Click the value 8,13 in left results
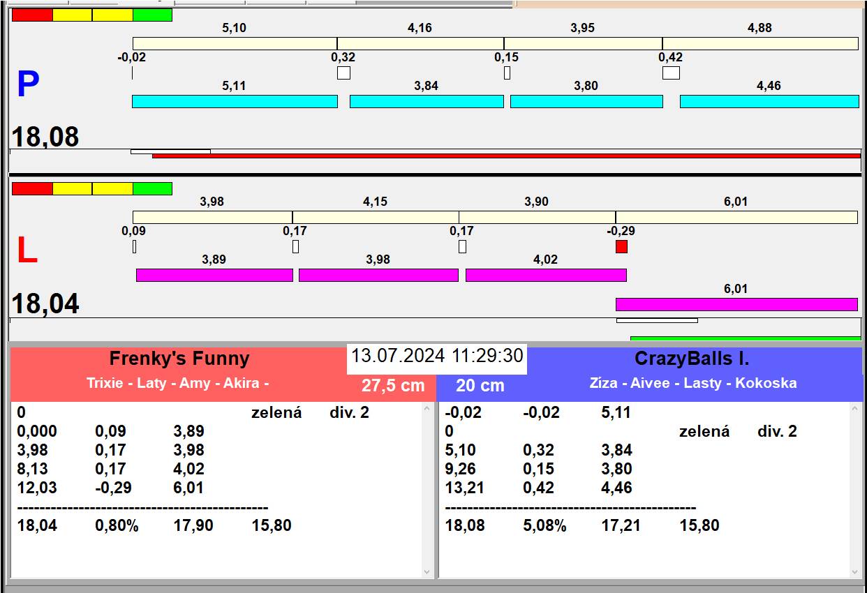Screen dimensions: 867x593 pos(32,470)
